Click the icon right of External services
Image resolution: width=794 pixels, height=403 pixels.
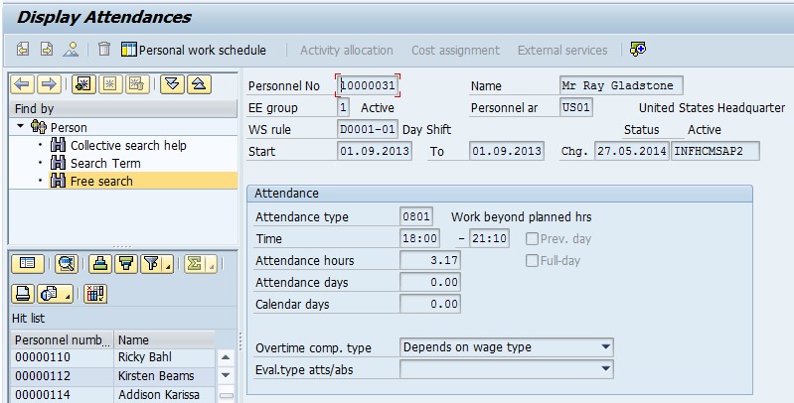click(638, 50)
